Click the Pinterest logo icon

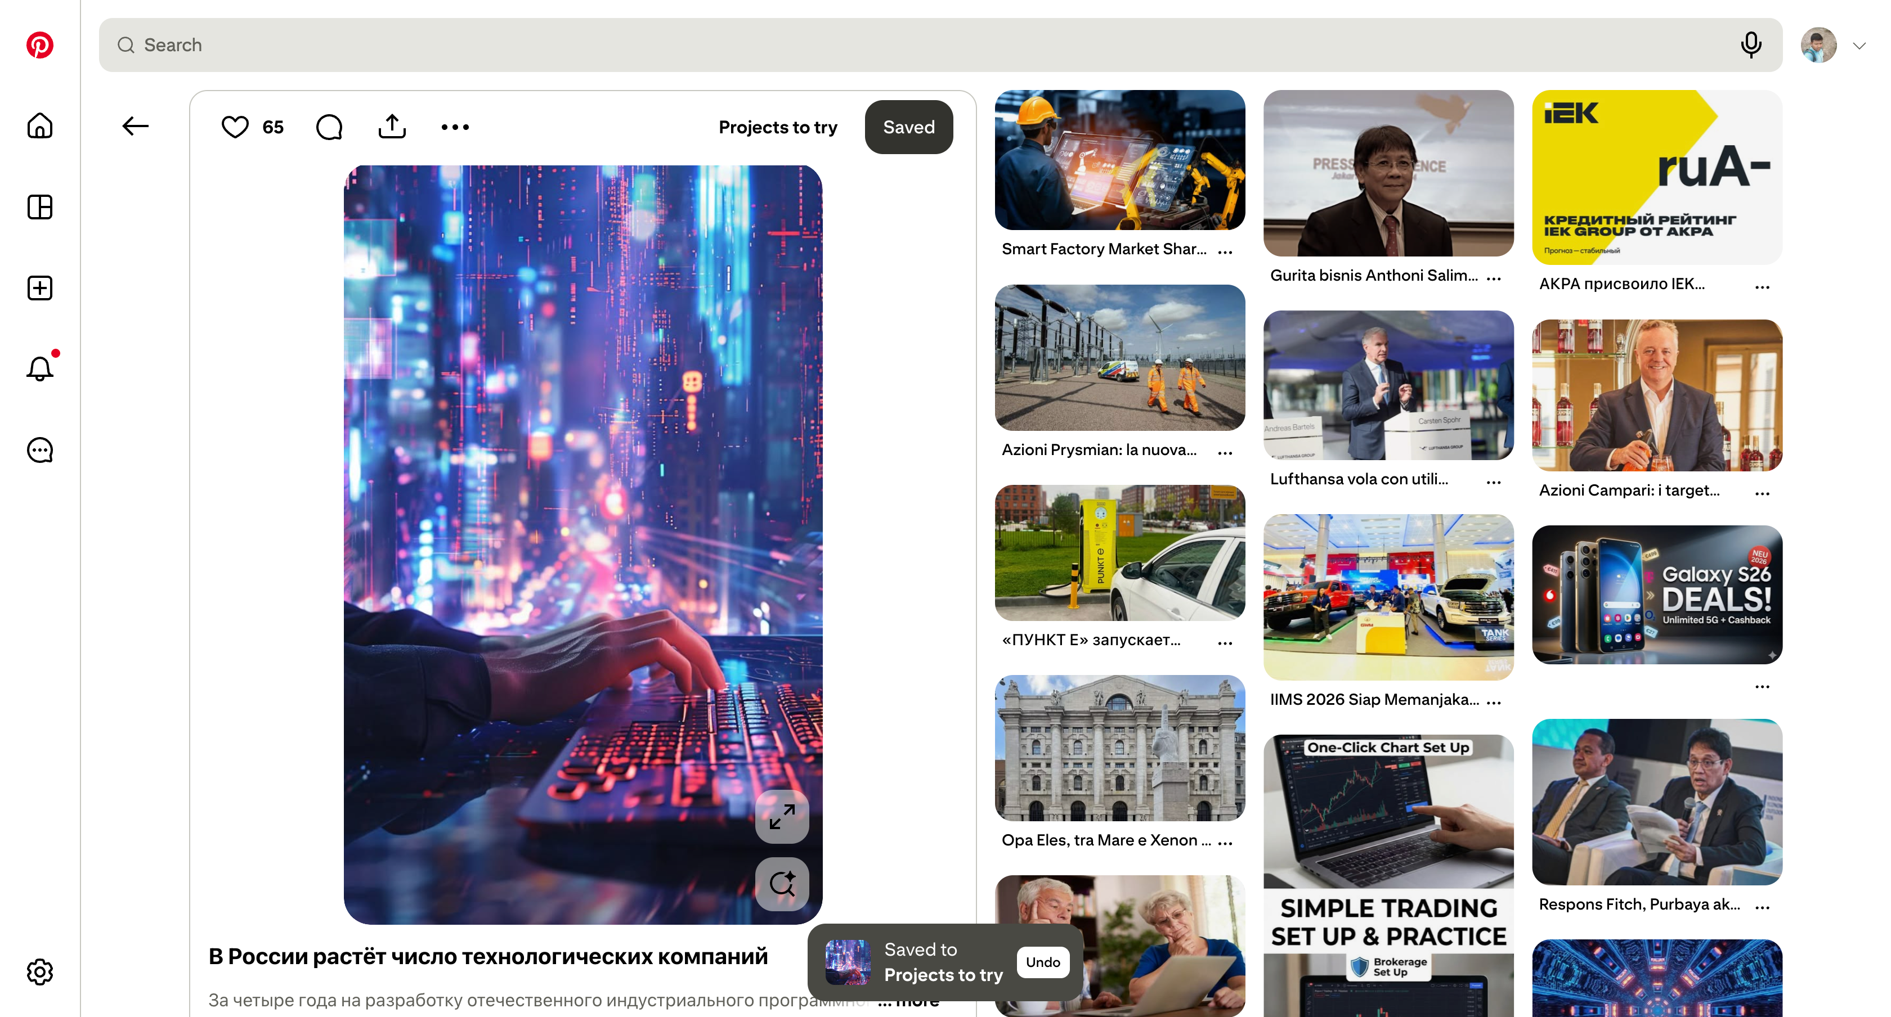point(39,45)
